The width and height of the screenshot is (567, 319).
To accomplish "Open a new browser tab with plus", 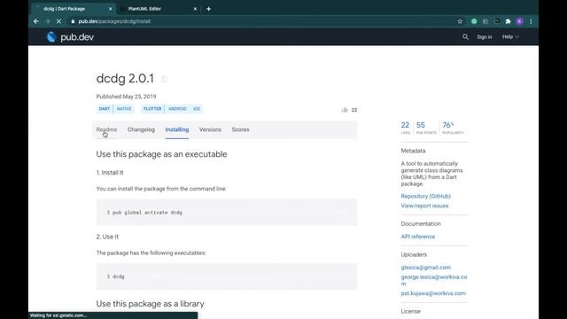I will pos(209,9).
